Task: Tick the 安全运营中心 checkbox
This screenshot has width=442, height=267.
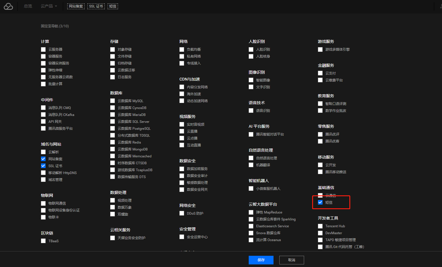Action: (x=182, y=237)
